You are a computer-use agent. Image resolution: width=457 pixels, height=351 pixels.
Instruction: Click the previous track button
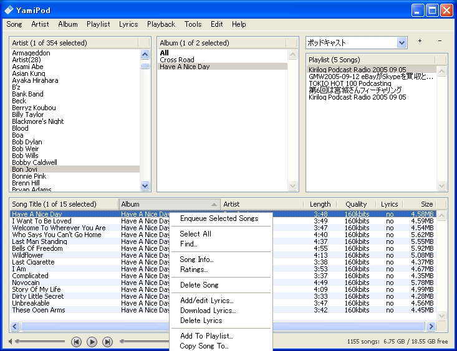pos(76,342)
